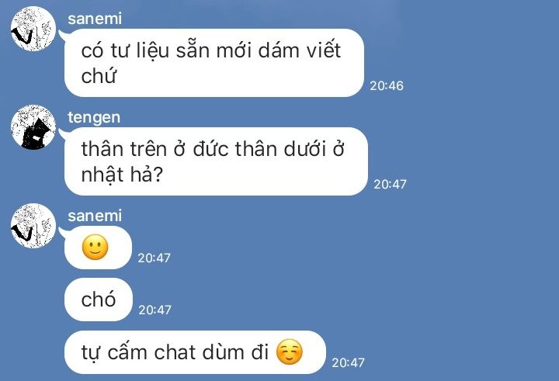Select tengen's message 'thân trên ở đức'
This screenshot has width=559, height=381.
coord(216,161)
